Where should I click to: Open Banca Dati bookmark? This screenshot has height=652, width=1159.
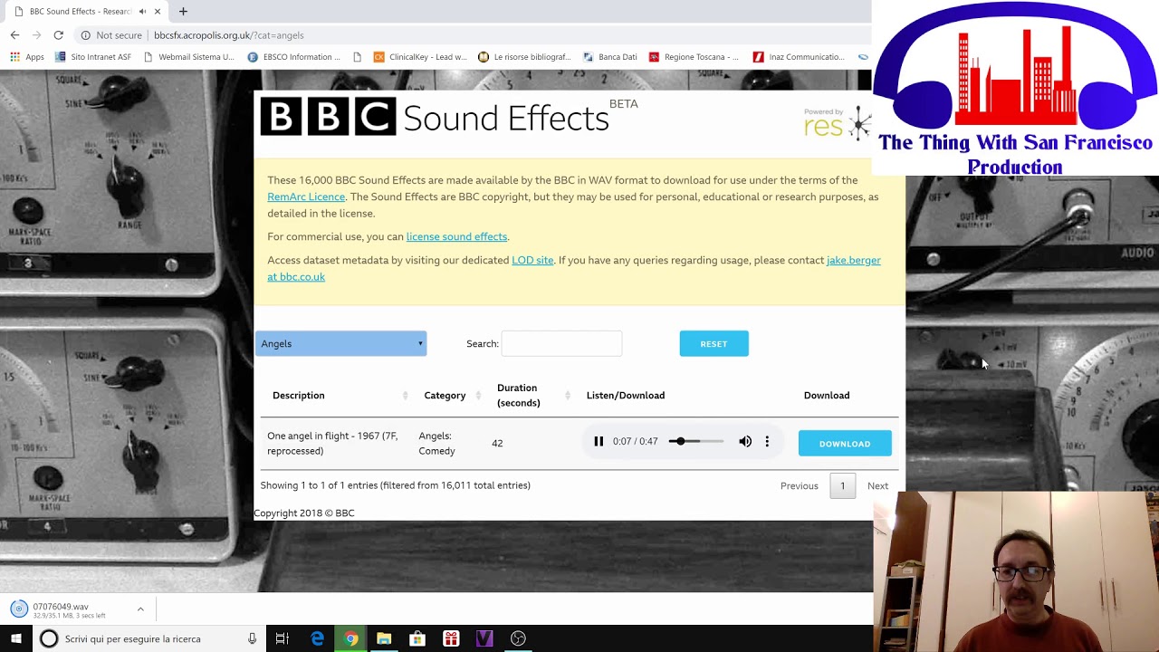click(610, 57)
